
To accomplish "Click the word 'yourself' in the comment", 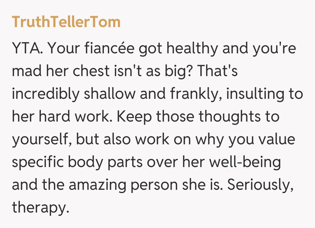I will point(41,139).
